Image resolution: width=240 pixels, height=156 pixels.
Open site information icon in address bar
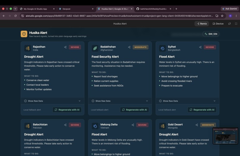pos(23,16)
